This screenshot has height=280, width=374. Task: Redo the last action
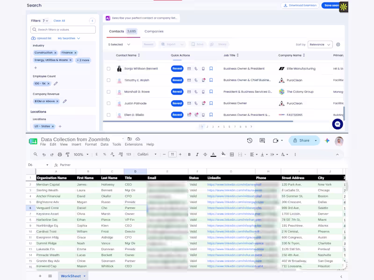52,154
